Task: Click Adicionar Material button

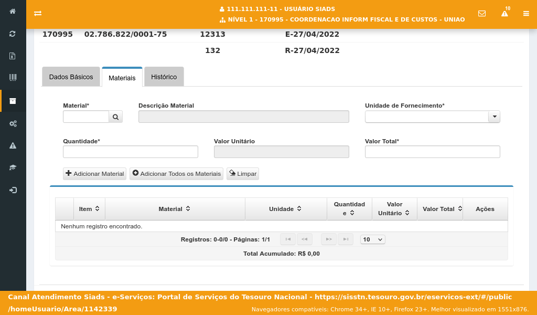Action: (x=94, y=174)
